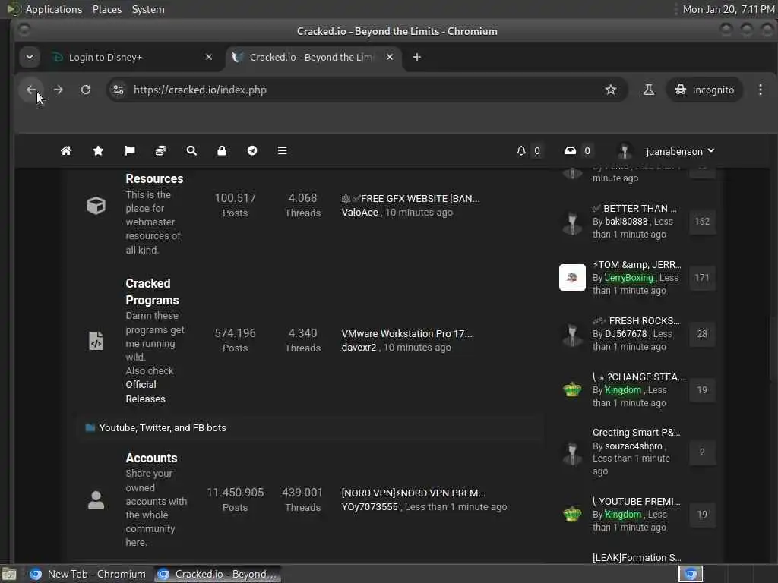This screenshot has height=583, width=778.
Task: Open davexr2 user profile
Action: click(x=359, y=348)
